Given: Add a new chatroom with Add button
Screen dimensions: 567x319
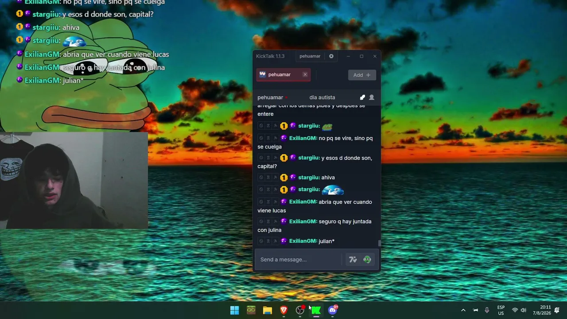Looking at the screenshot, I should pos(362,75).
